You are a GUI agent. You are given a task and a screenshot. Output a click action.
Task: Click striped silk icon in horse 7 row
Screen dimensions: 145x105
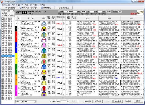coord(44,56)
